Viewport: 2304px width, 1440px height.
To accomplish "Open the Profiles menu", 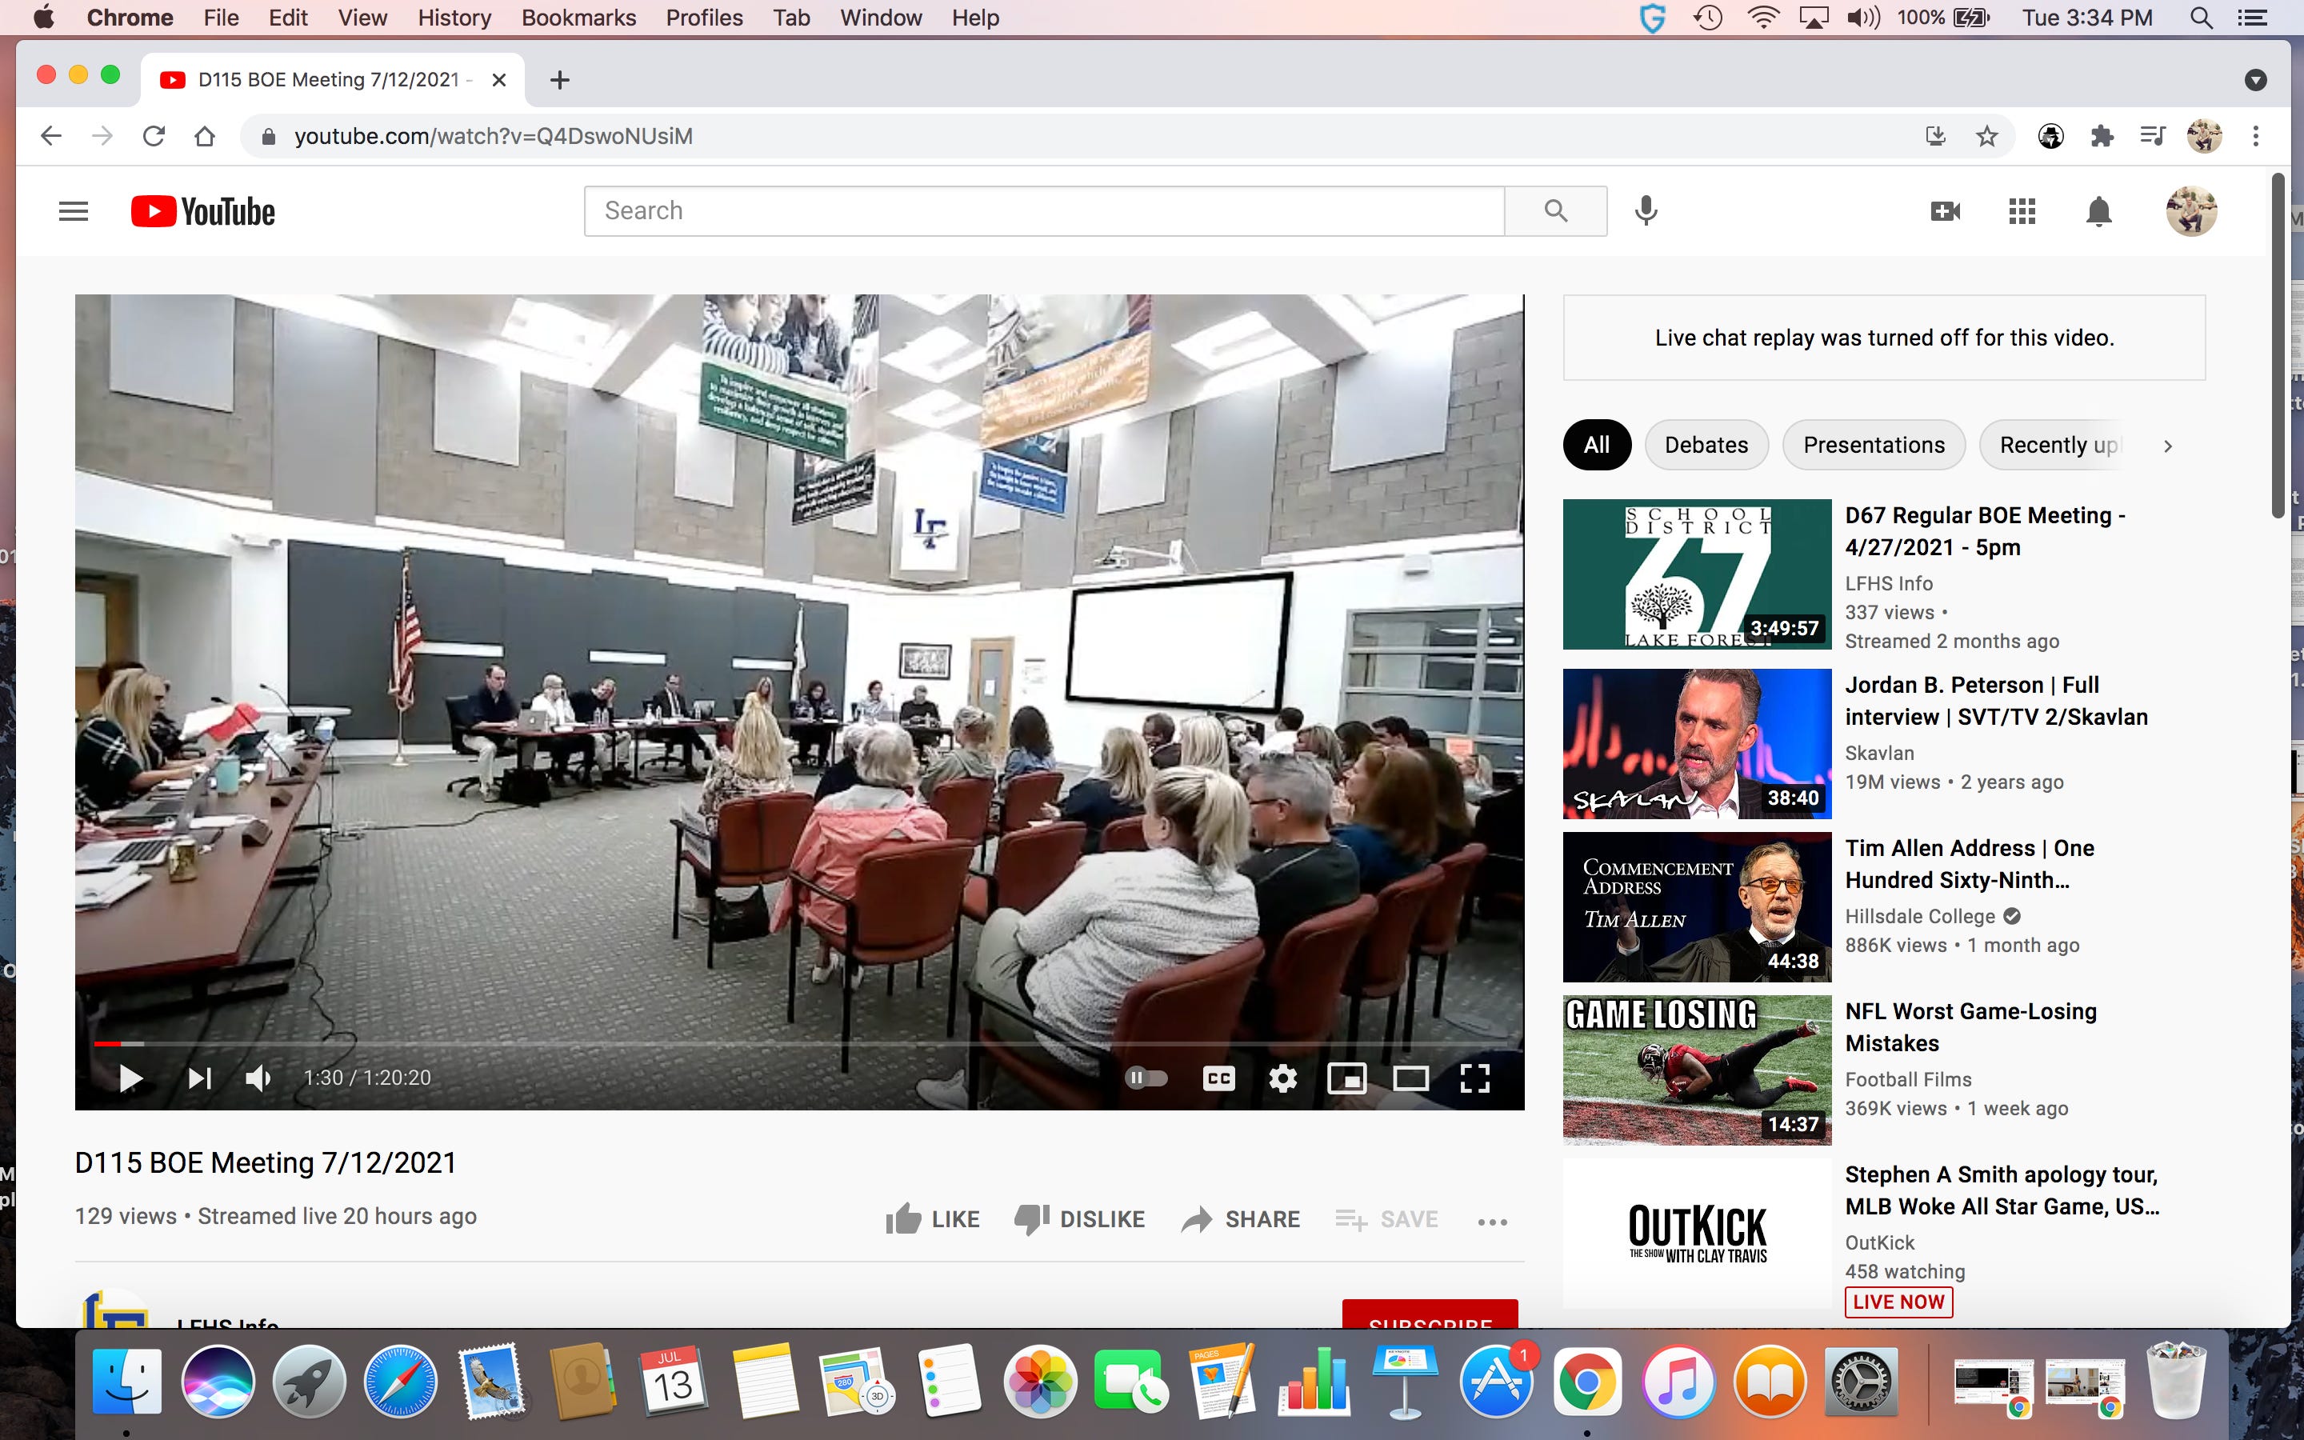I will [703, 17].
